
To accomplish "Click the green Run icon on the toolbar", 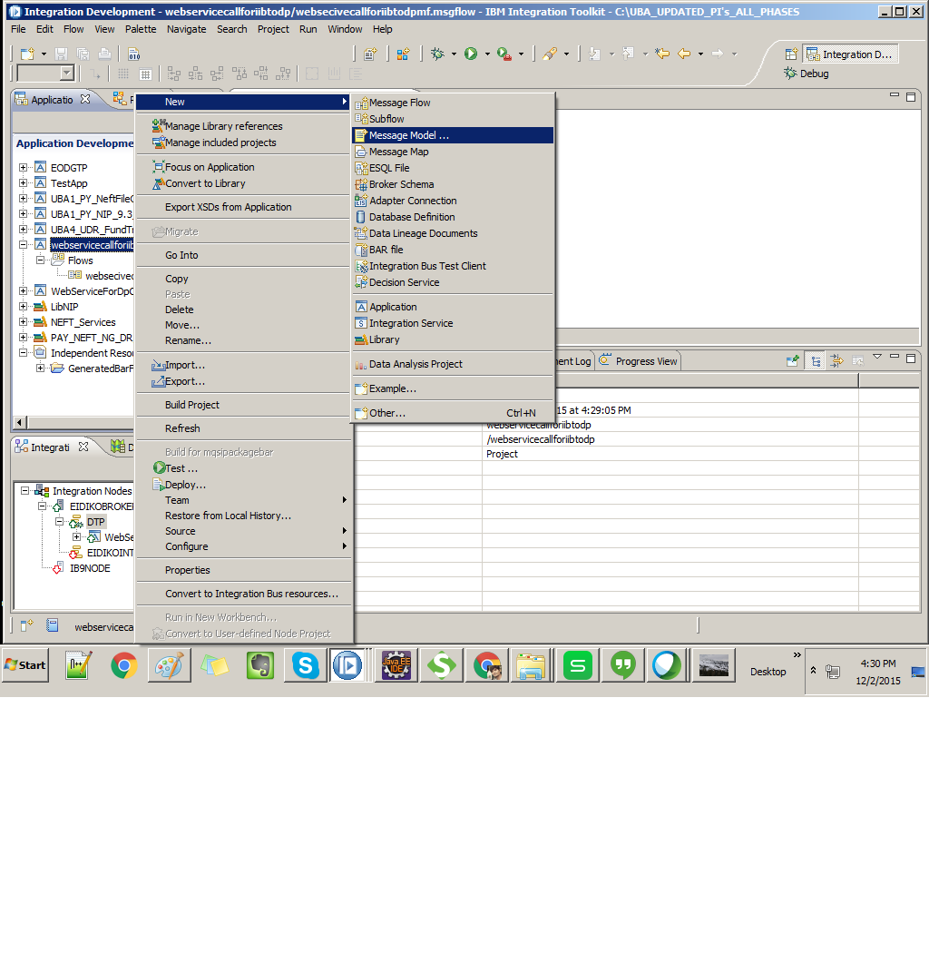I will 473,54.
